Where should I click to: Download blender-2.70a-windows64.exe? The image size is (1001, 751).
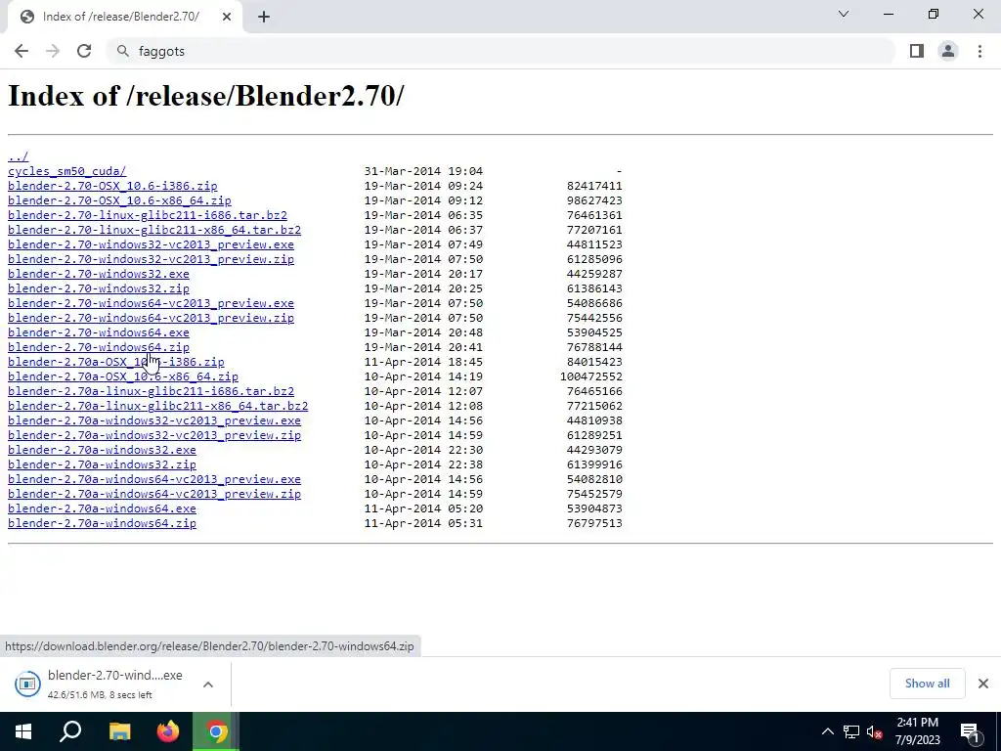tap(102, 508)
